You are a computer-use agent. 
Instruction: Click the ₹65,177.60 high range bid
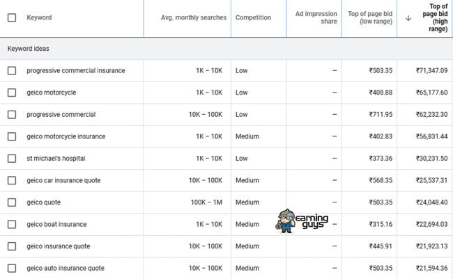431,93
